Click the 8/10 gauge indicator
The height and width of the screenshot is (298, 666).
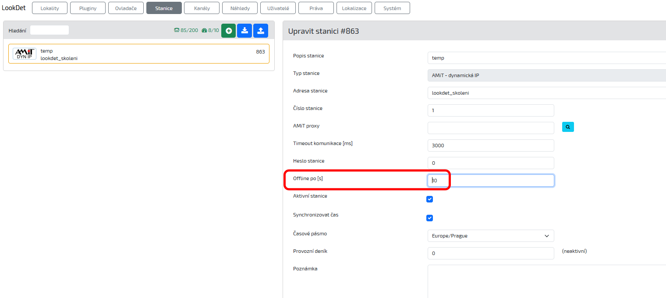pyautogui.click(x=210, y=31)
